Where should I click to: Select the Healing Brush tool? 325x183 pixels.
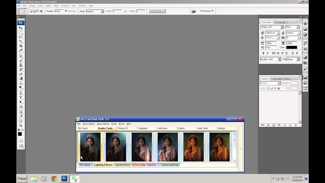point(21,56)
